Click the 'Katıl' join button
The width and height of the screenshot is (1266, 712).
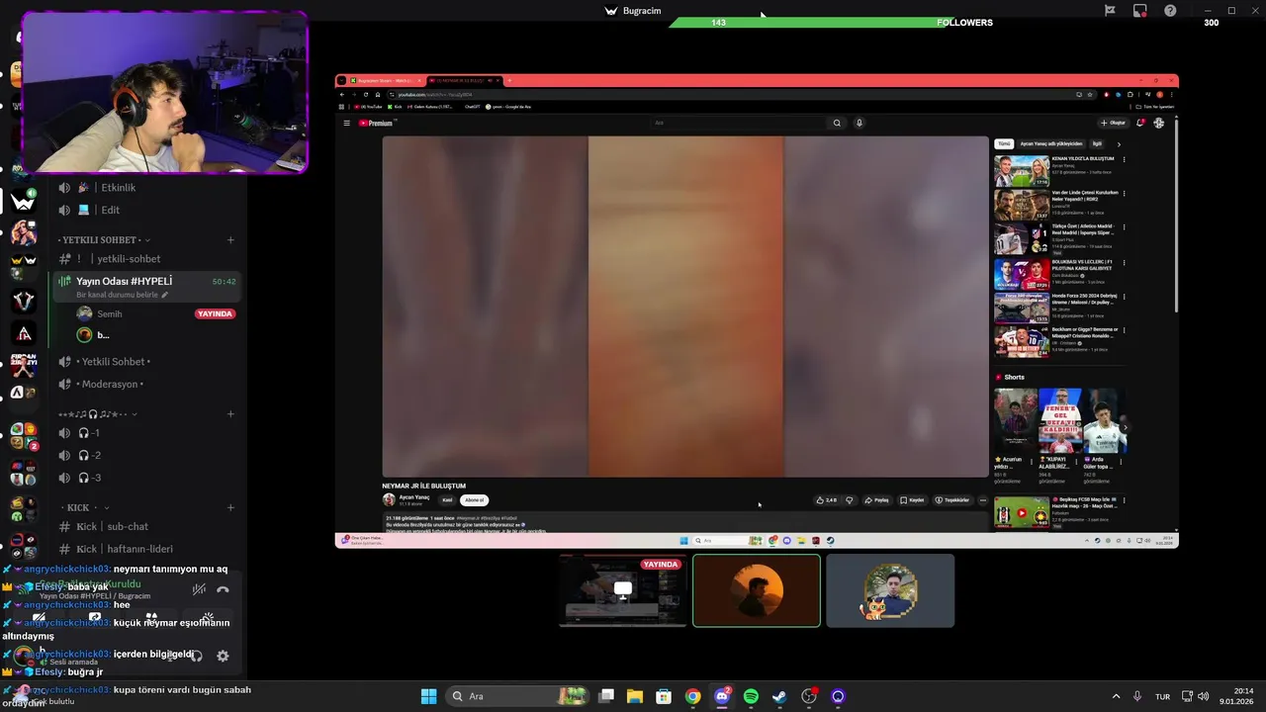pos(447,500)
